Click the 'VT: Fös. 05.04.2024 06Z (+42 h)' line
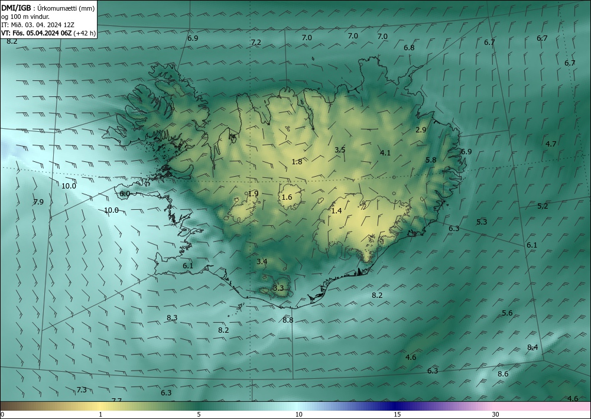591x419 pixels. click(48, 33)
